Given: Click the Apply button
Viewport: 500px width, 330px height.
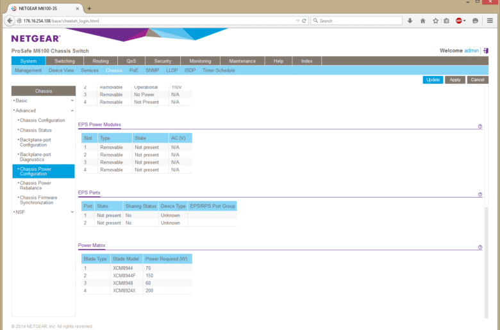Looking at the screenshot, I should 455,80.
